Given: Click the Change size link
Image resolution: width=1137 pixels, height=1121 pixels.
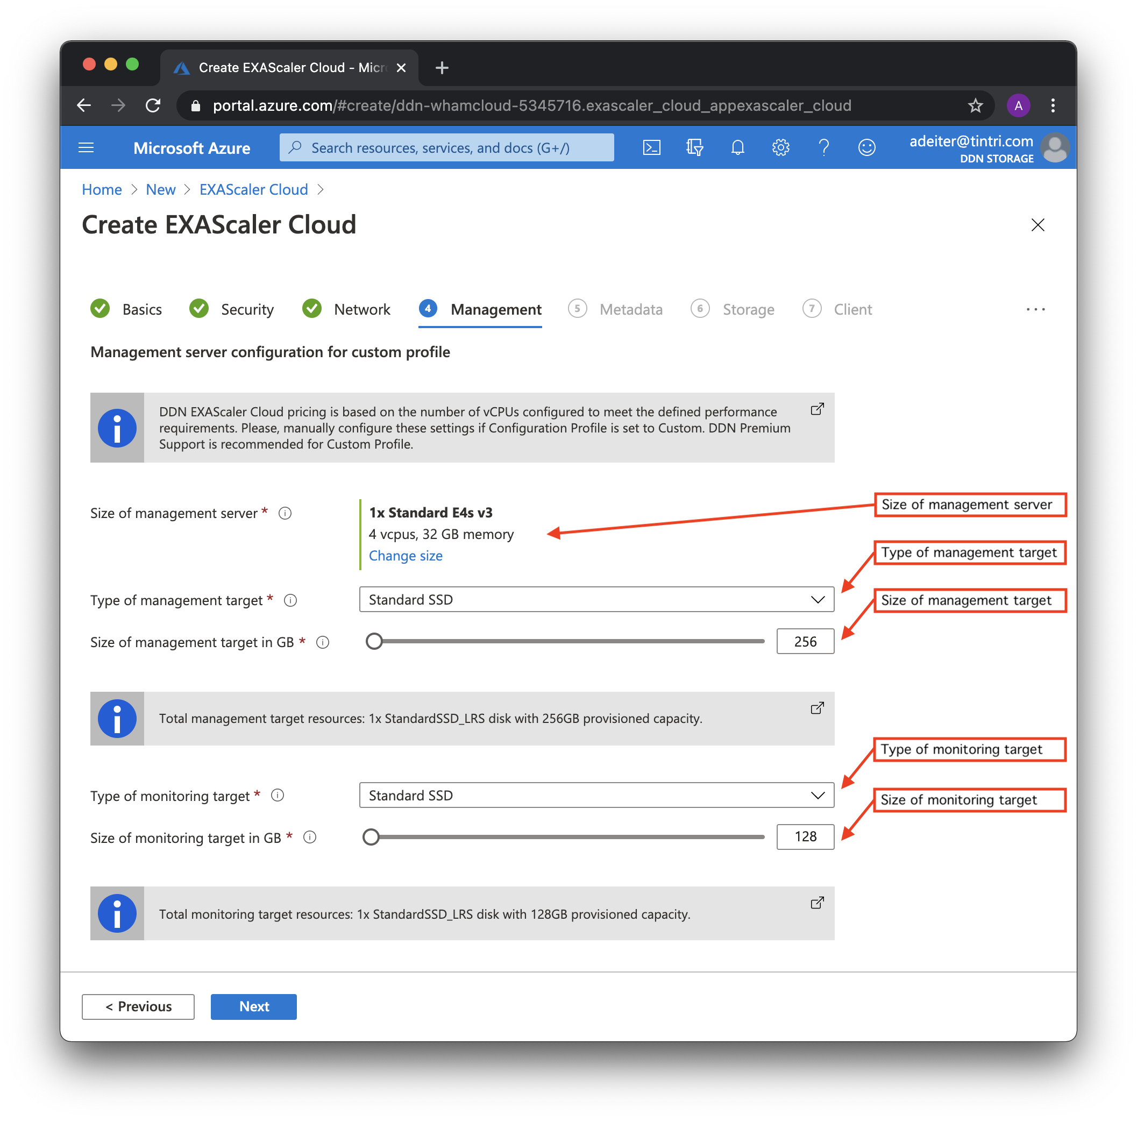Looking at the screenshot, I should 406,556.
